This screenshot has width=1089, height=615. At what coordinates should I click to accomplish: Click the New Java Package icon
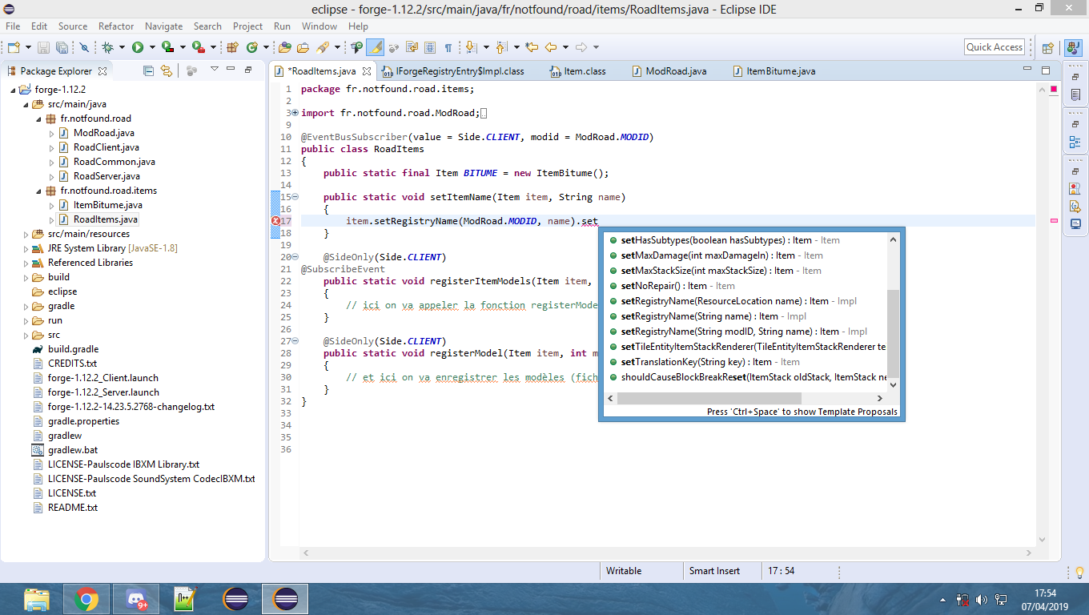233,47
